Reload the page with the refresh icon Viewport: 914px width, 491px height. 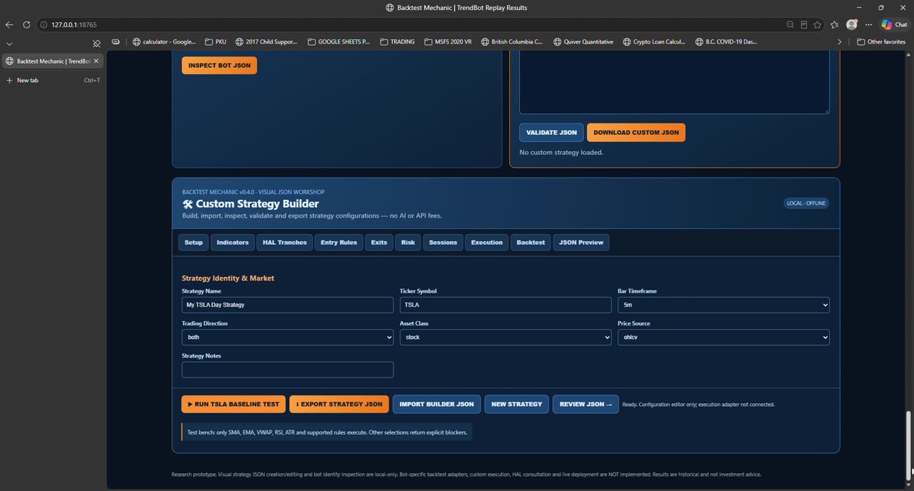click(x=26, y=24)
